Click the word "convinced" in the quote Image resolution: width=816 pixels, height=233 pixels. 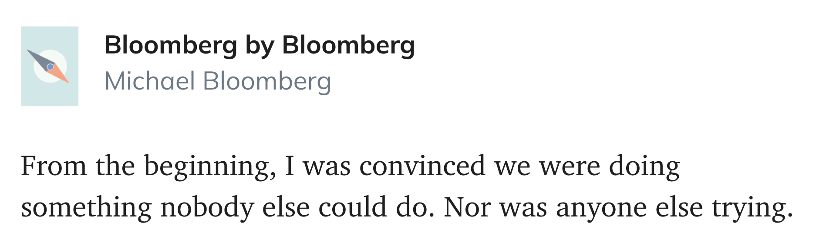[x=422, y=166]
